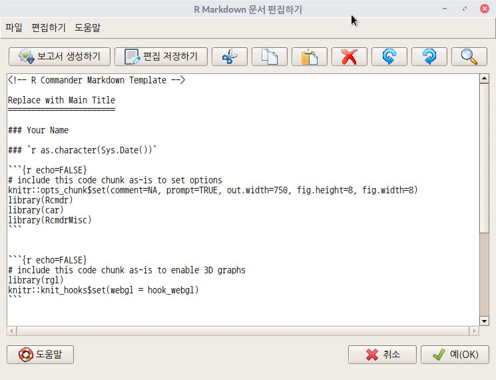496x380 pixels.
Task: Click the 'knitr::opts_chunk$set' line
Action: point(212,190)
